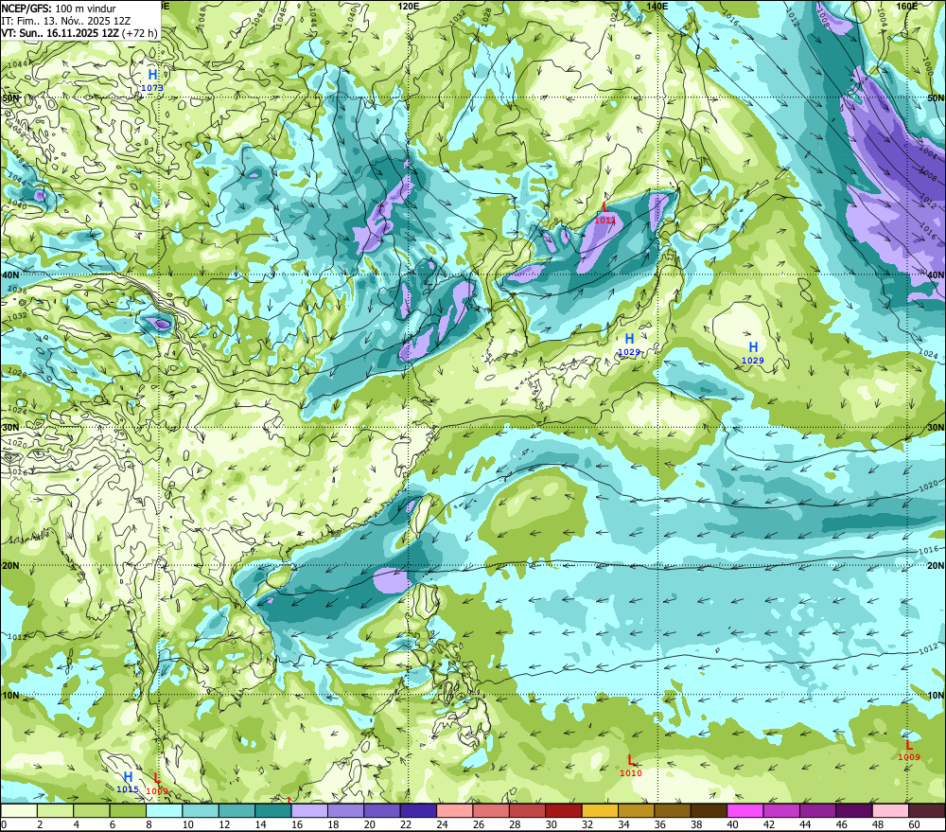Click the 20N label on right edge
The height and width of the screenshot is (832, 946).
tap(936, 566)
